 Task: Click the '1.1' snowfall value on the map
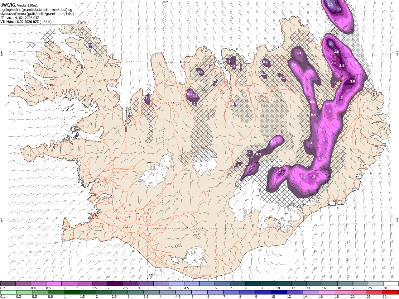coord(324,140)
